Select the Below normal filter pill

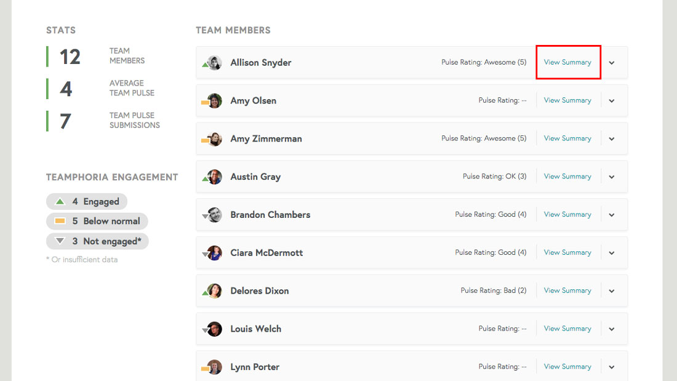[97, 221]
